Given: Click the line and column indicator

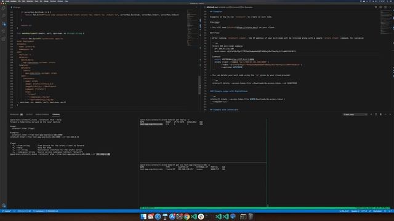Looking at the screenshot, I should click(344, 211).
